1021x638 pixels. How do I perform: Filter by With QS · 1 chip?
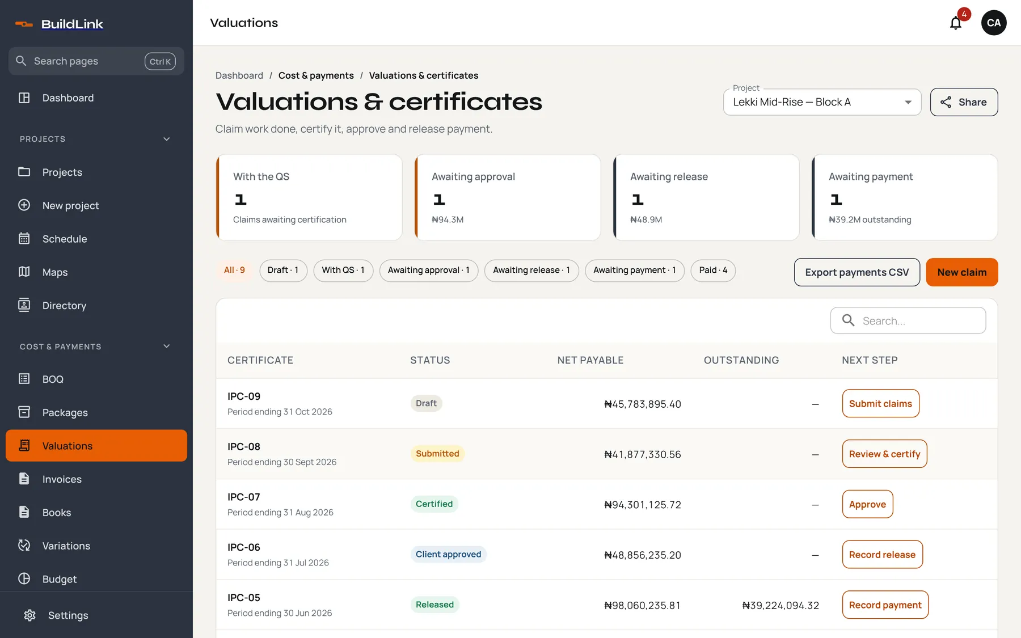click(343, 271)
